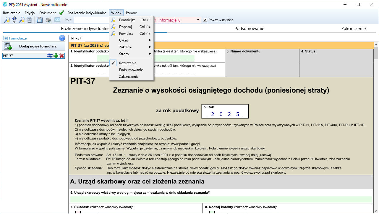Click the blue swap arrows on PIT-37 row
Image resolution: width=379 pixels, height=214 pixels.
click(x=50, y=56)
